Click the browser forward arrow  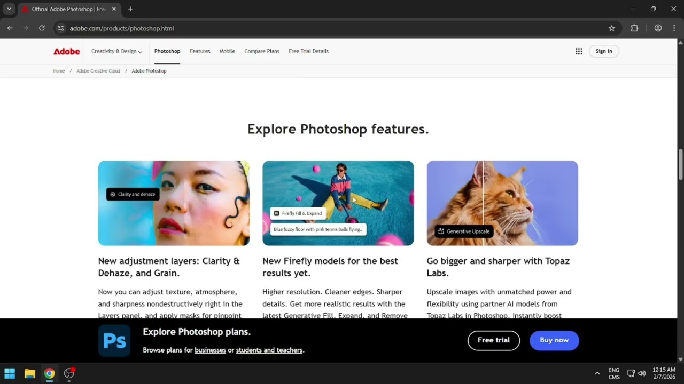(x=26, y=28)
